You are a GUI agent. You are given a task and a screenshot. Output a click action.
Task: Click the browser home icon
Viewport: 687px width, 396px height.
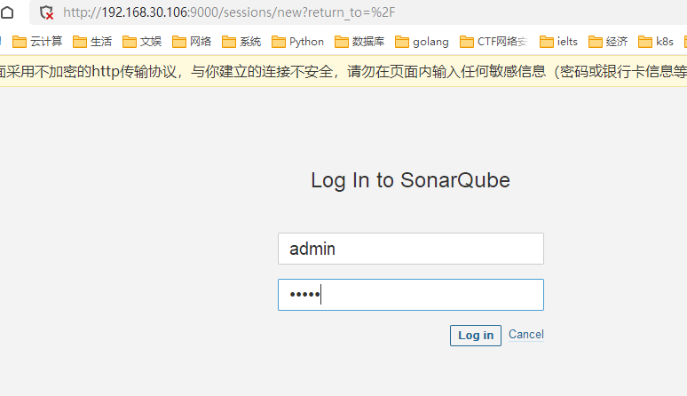click(x=7, y=13)
